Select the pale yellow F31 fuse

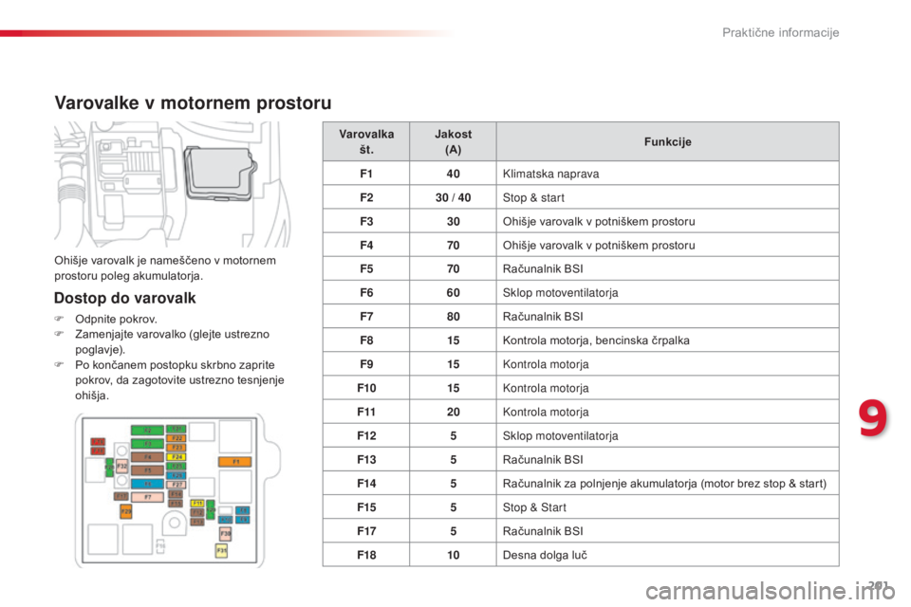(x=221, y=551)
